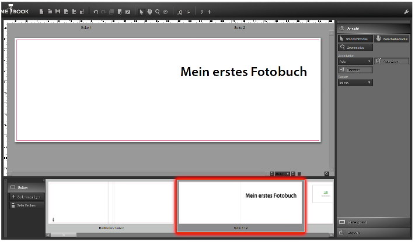Click the Seite löschen button
This screenshot has height=242, width=415.
pos(27,205)
